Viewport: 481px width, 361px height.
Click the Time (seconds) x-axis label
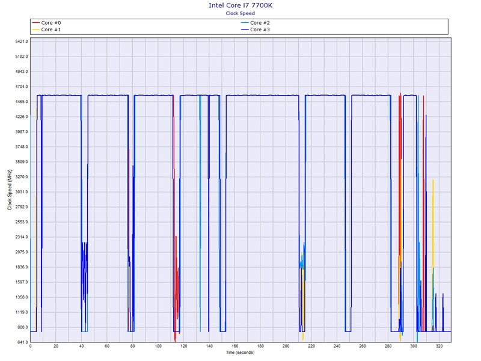click(x=240, y=353)
